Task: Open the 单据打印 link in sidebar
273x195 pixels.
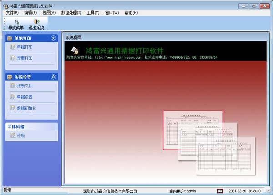Action: pyautogui.click(x=25, y=47)
